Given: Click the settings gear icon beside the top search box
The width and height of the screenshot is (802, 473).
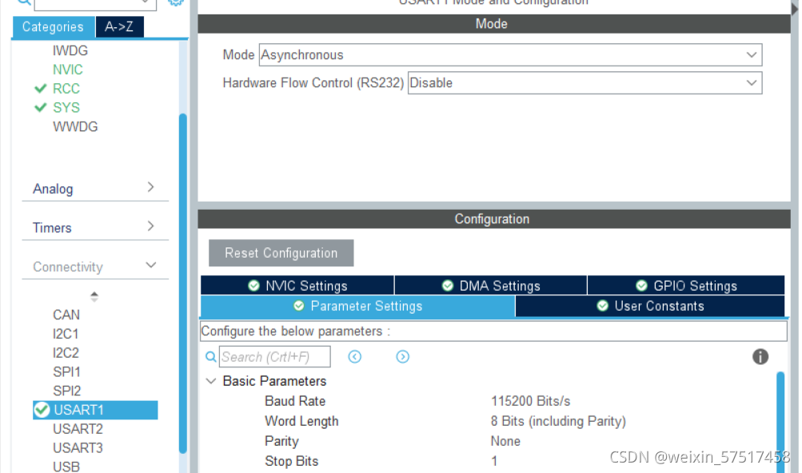Looking at the screenshot, I should pos(175,3).
